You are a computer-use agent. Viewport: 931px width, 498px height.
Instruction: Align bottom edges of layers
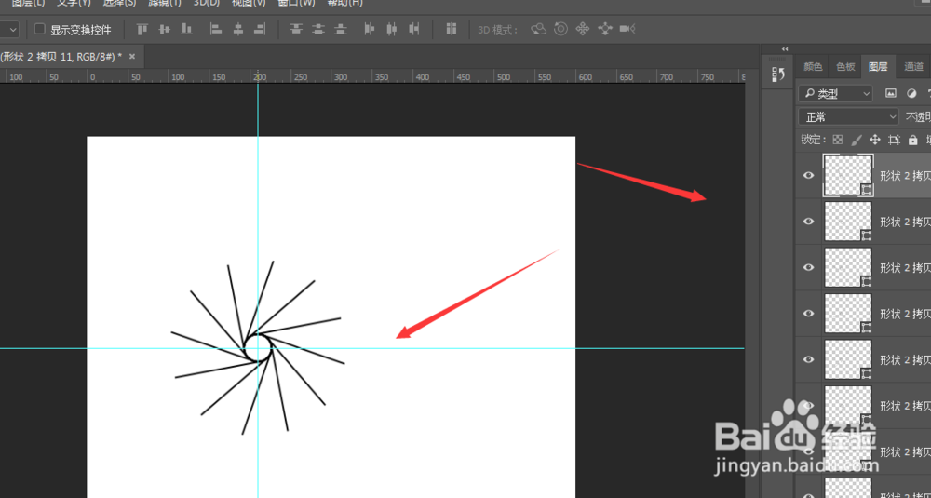pyautogui.click(x=186, y=29)
